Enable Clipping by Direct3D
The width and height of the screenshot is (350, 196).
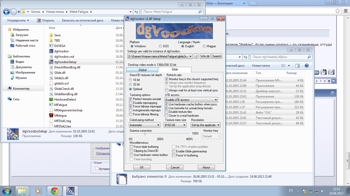pos(131,151)
